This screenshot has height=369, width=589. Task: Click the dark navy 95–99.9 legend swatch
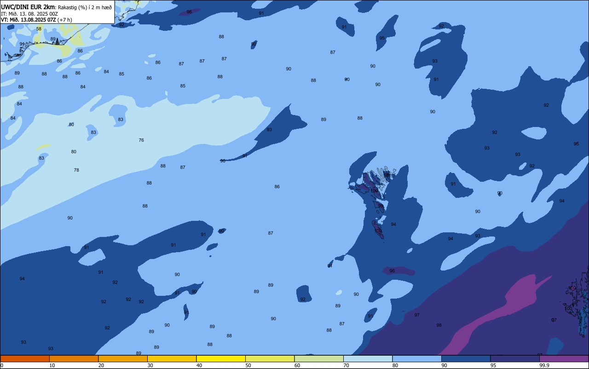(515, 358)
